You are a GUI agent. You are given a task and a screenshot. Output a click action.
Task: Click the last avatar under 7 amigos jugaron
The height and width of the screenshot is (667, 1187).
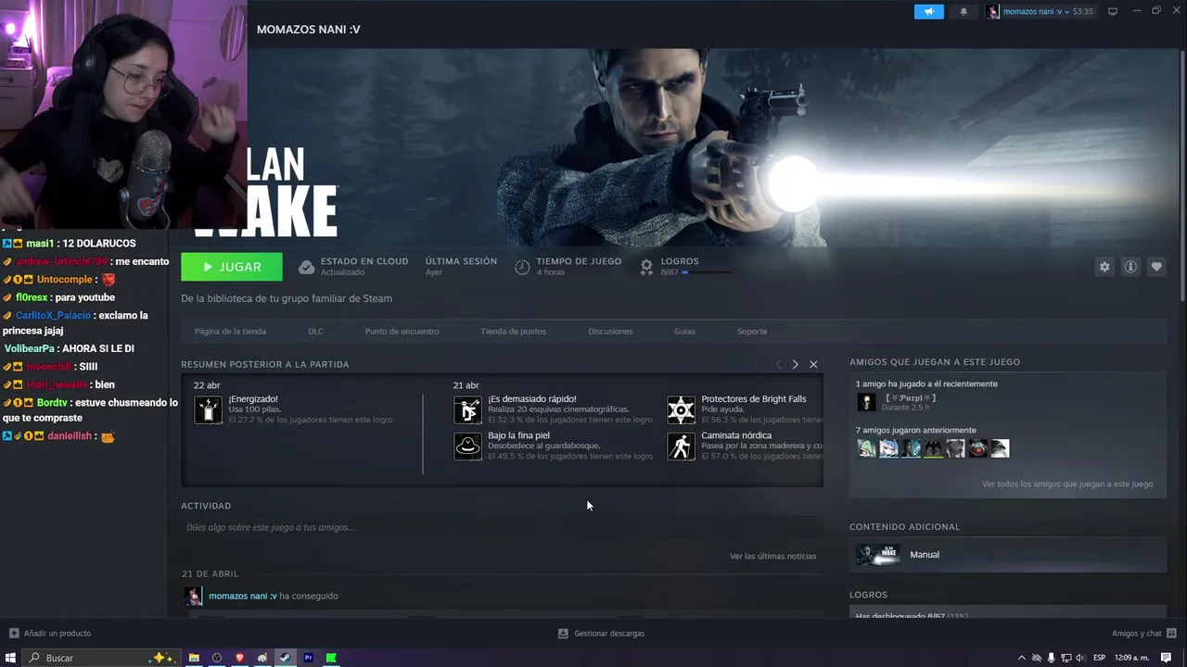pyautogui.click(x=1000, y=448)
